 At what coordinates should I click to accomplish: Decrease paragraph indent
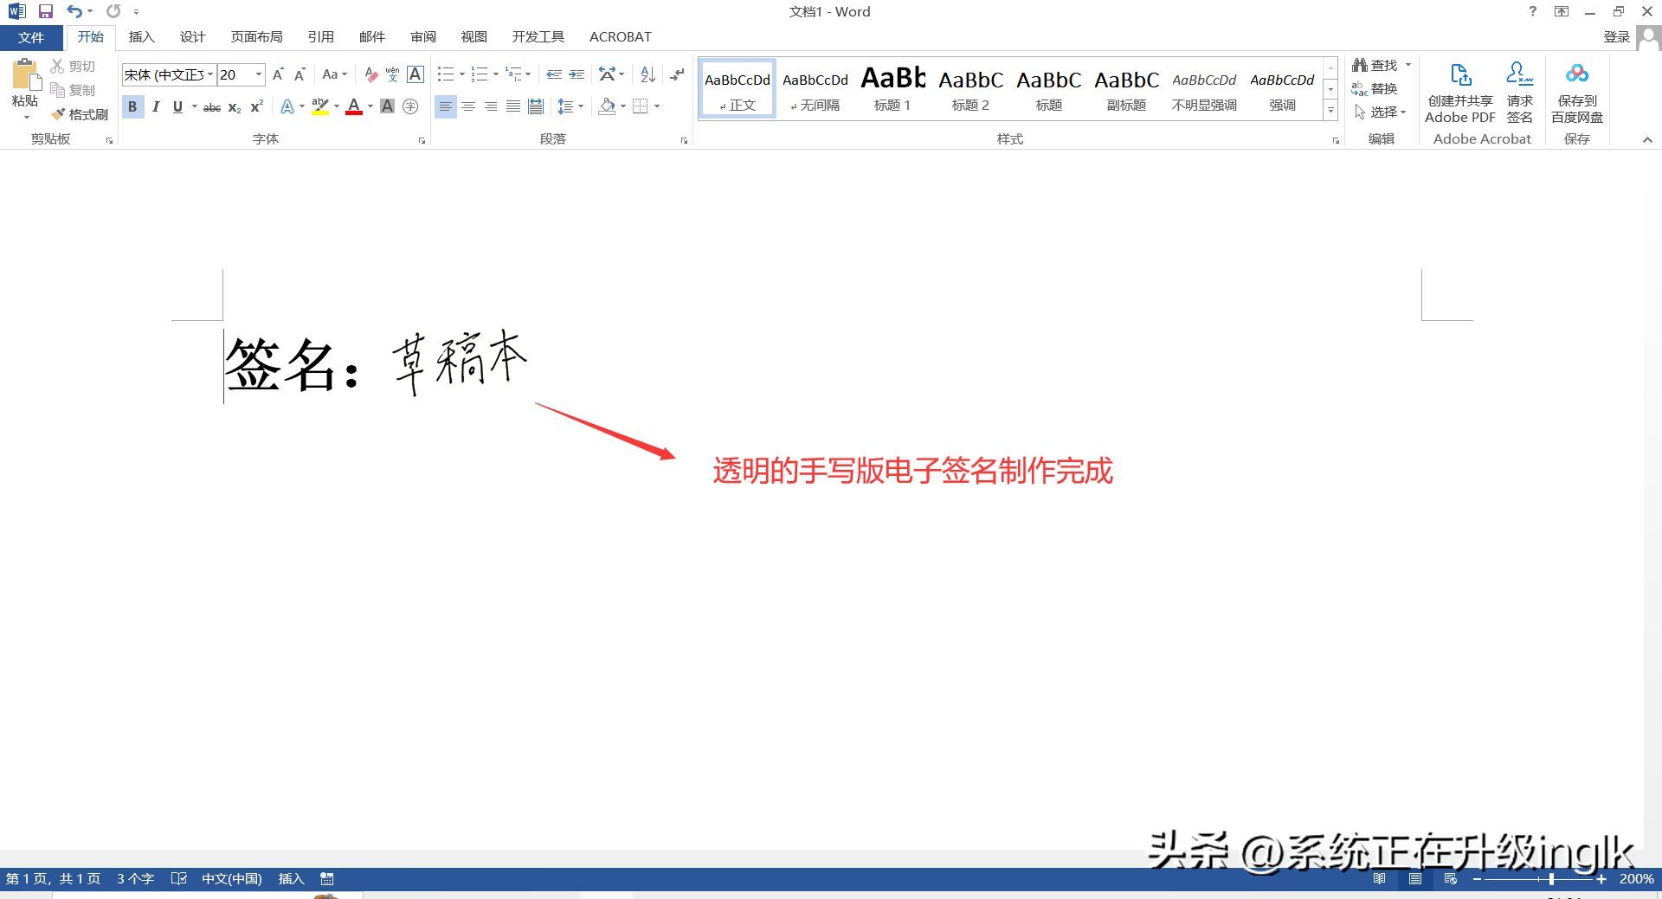pyautogui.click(x=554, y=74)
